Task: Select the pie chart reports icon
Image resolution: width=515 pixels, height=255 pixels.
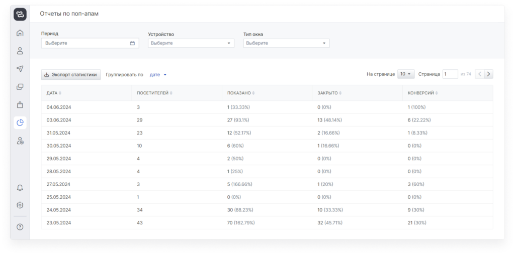Action: click(20, 122)
